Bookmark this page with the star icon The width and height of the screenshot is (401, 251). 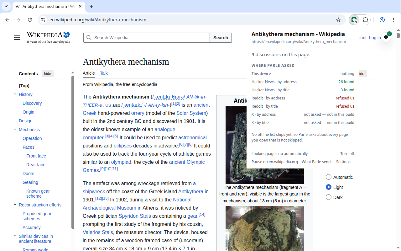click(x=338, y=20)
